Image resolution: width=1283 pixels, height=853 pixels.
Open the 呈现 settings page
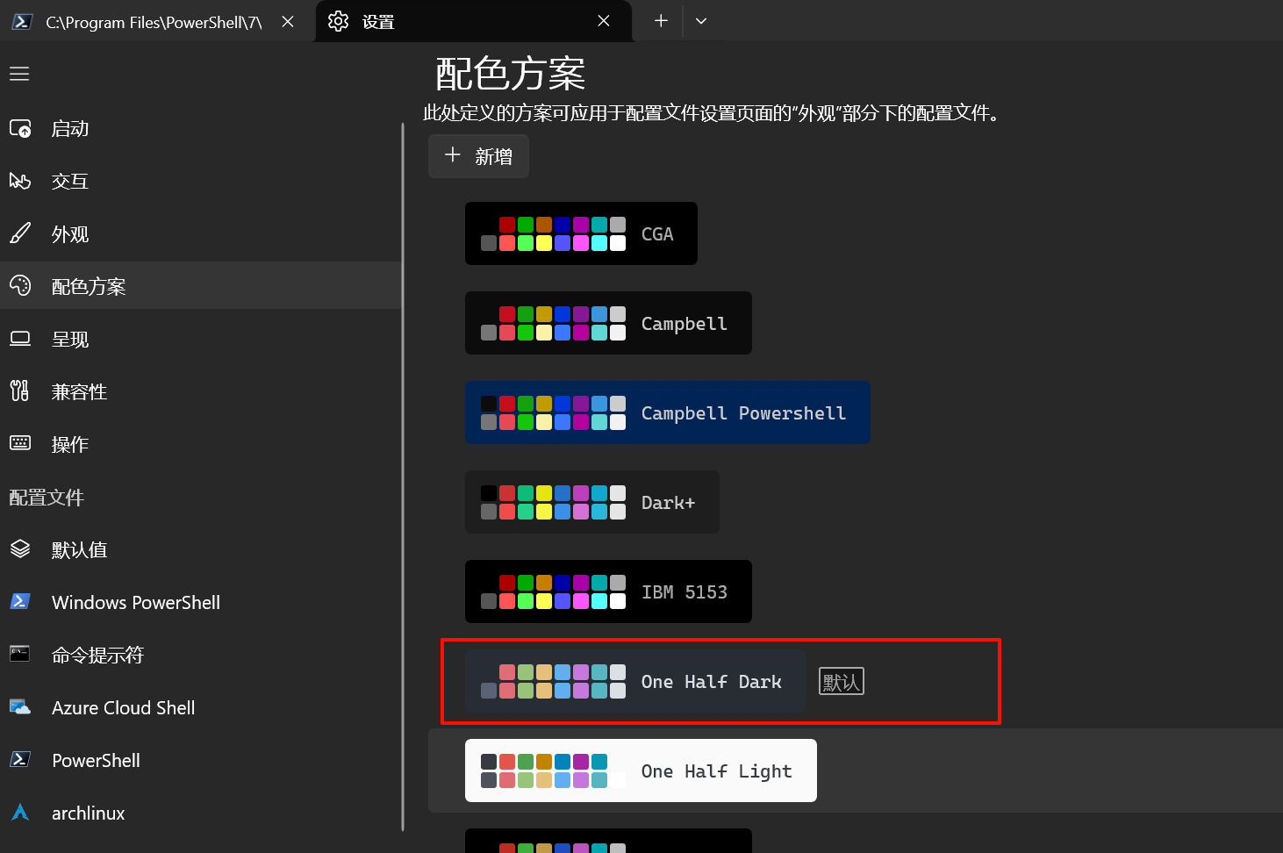[x=200, y=340]
